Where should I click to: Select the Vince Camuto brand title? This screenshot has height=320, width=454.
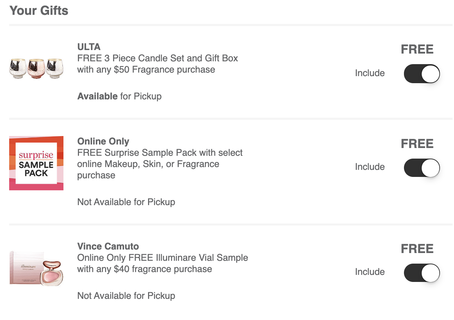coord(108,246)
